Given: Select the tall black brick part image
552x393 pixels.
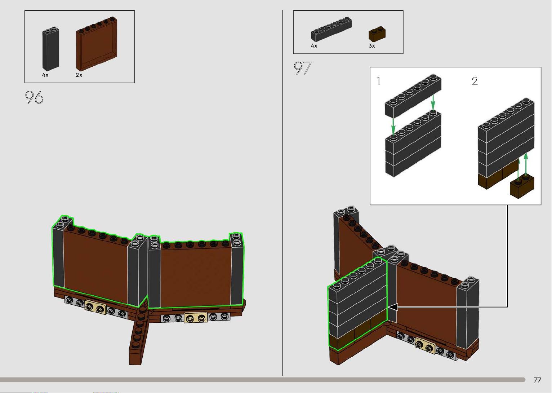Looking at the screenshot, I should tap(51, 49).
